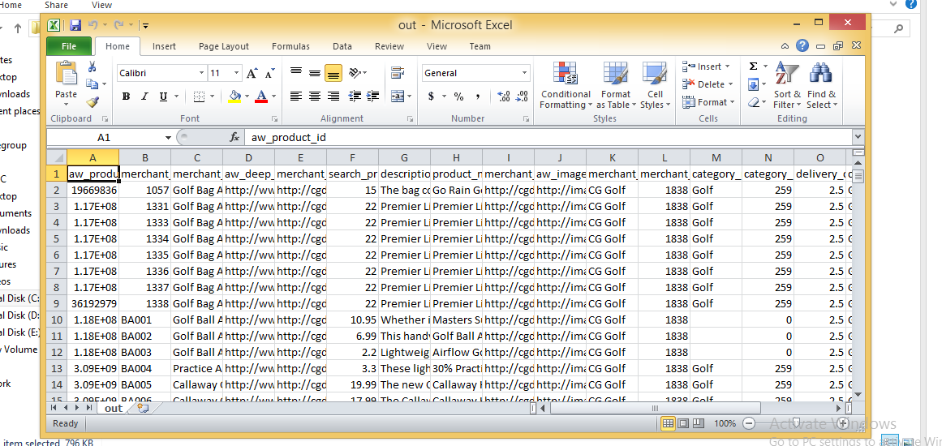Toggle Top Align
This screenshot has height=446, width=942.
point(295,73)
